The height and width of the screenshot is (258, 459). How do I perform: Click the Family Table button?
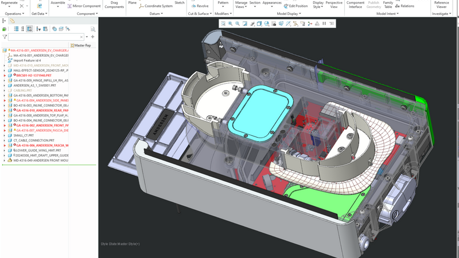388,5
